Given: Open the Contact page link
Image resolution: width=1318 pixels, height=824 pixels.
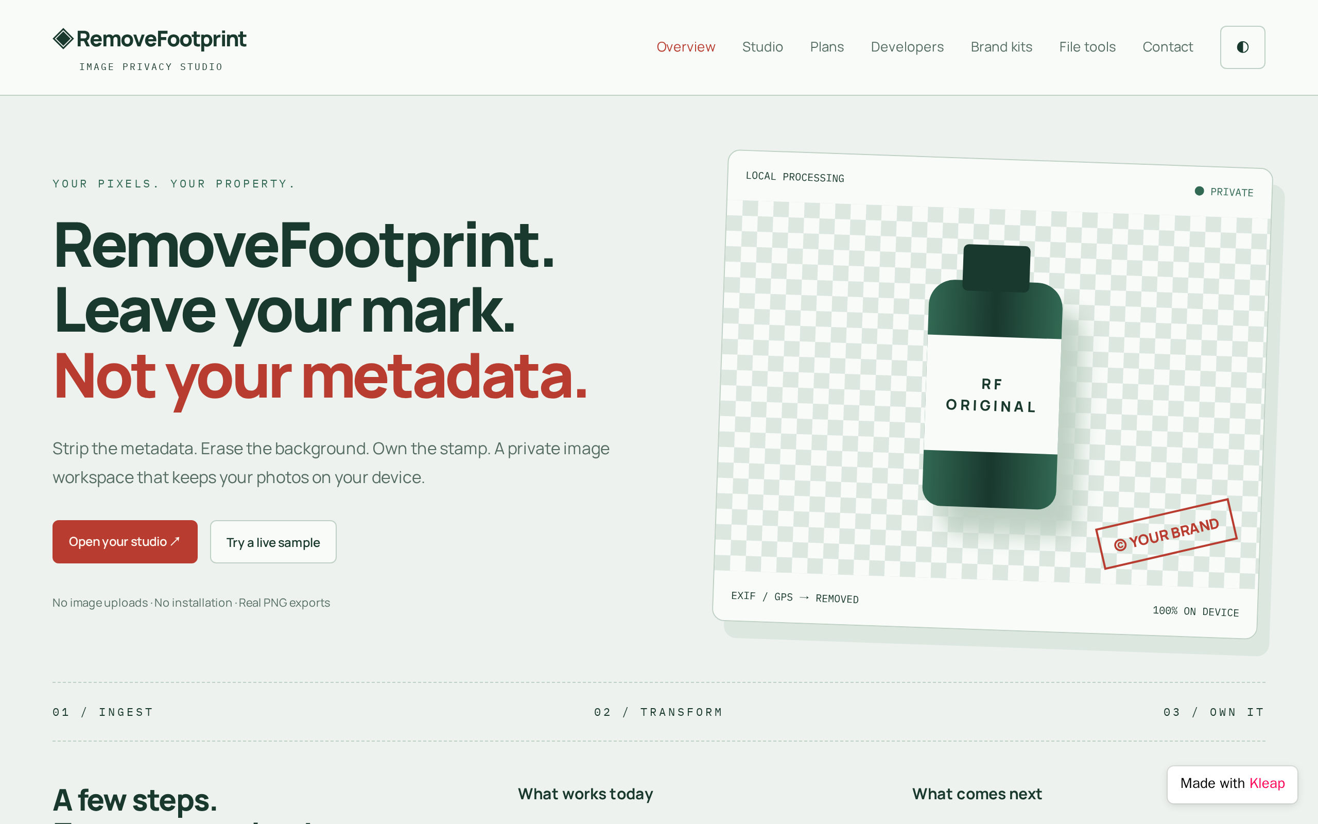Looking at the screenshot, I should pos(1168,47).
